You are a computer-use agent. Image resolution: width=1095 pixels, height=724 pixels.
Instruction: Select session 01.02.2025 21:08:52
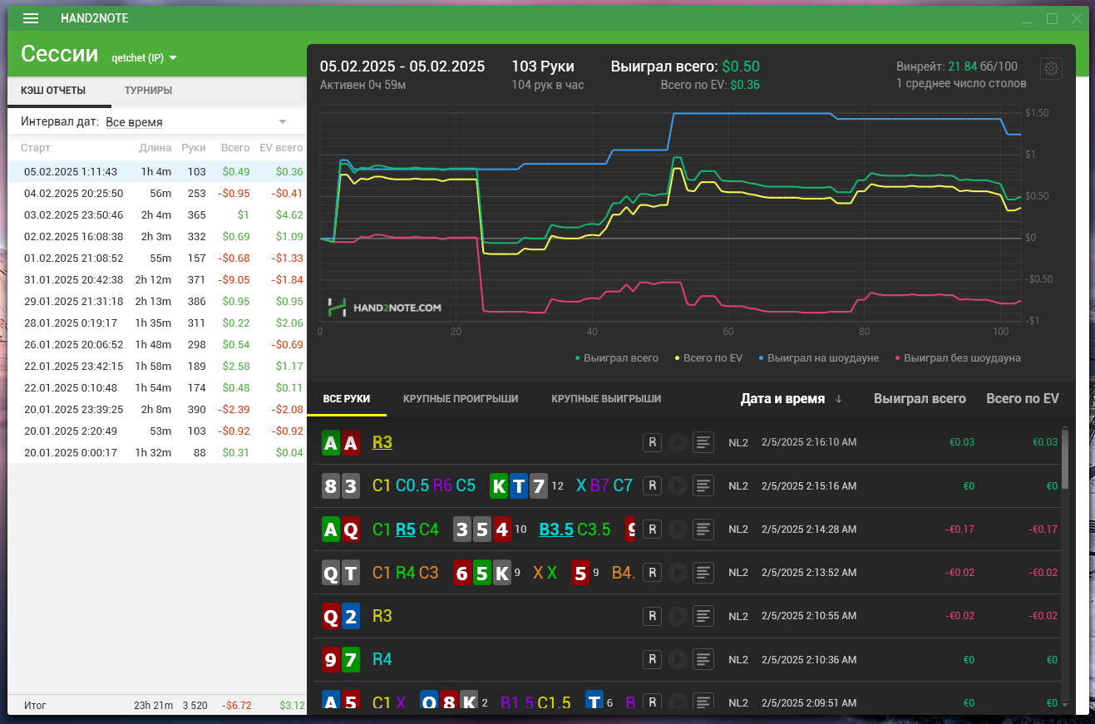157,259
